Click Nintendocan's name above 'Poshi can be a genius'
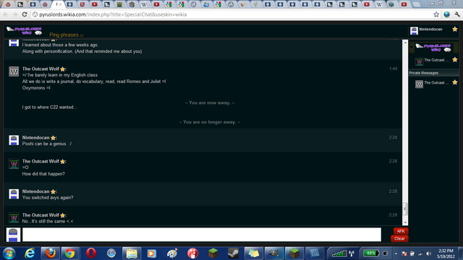 point(35,138)
